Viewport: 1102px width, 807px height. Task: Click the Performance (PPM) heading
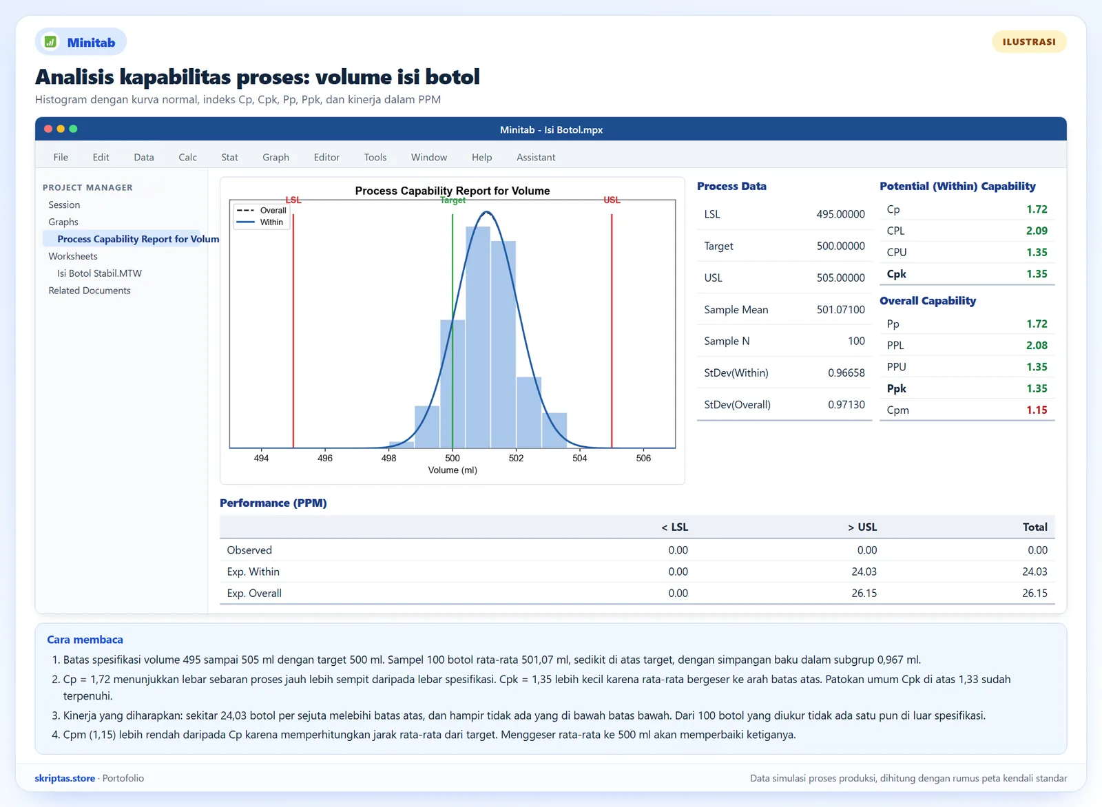click(273, 503)
